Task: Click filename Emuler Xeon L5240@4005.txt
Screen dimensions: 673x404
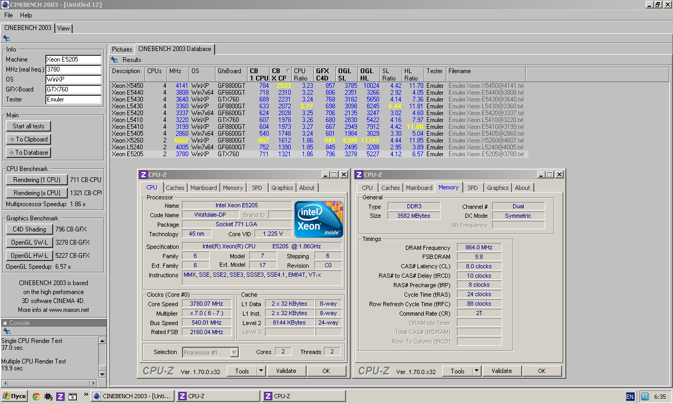Action: [x=486, y=147]
